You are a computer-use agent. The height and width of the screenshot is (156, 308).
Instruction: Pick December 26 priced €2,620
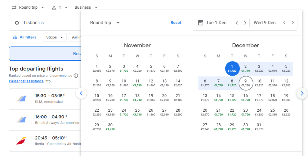tap(286, 112)
